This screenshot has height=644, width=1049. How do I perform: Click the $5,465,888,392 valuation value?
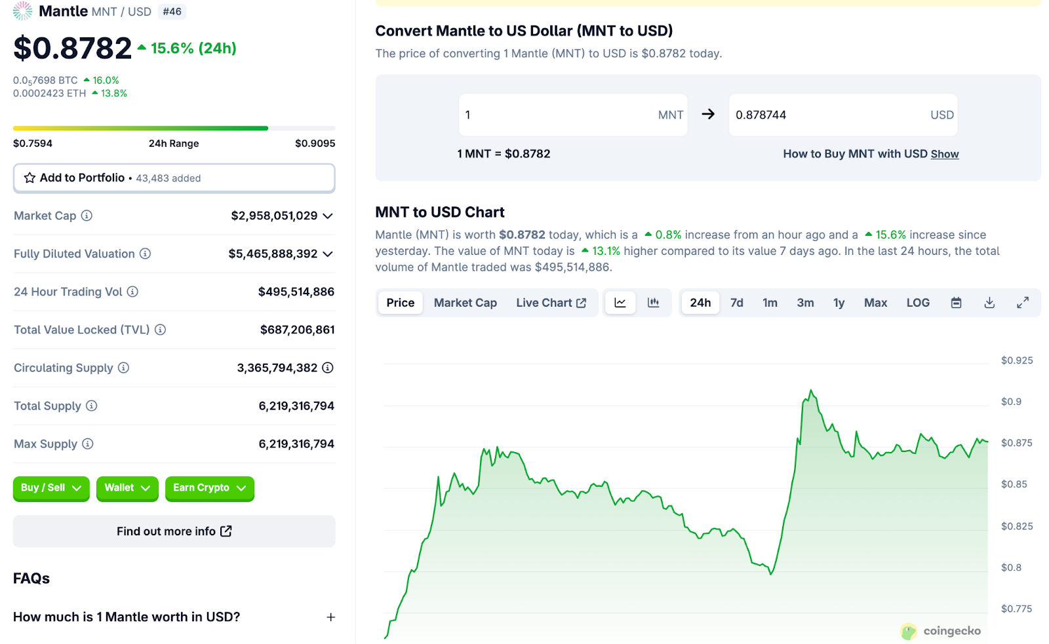click(x=273, y=254)
